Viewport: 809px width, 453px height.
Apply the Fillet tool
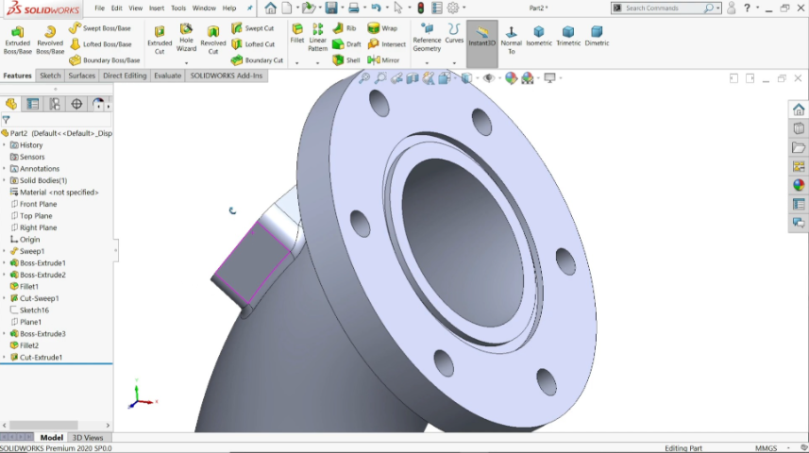click(x=297, y=34)
